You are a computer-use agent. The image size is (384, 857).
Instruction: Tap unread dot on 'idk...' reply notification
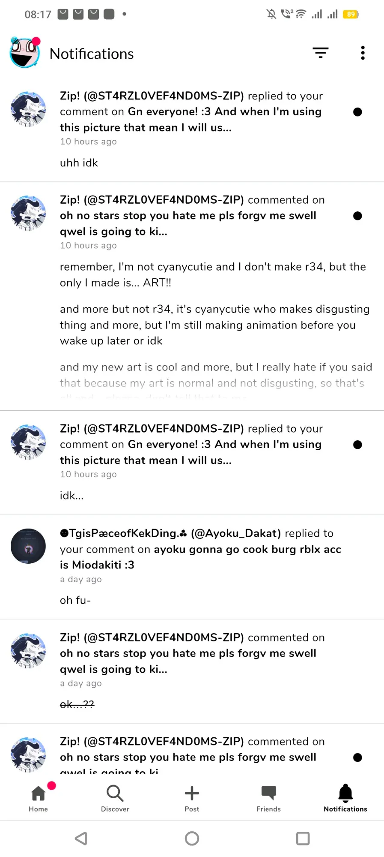(x=357, y=445)
